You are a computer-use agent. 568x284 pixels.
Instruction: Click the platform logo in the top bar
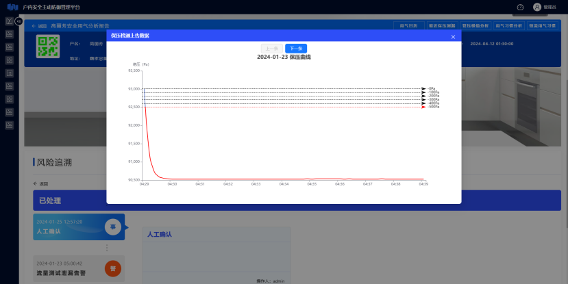[x=13, y=7]
